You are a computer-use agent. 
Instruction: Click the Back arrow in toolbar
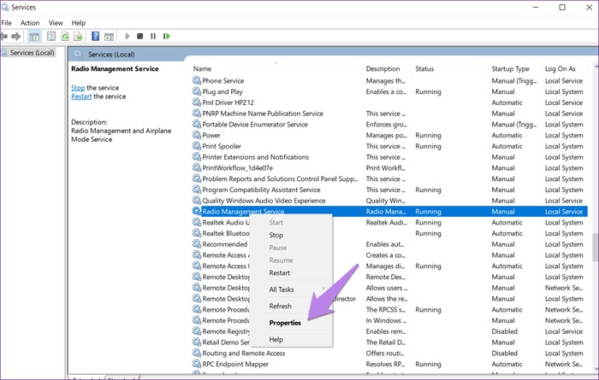point(4,36)
